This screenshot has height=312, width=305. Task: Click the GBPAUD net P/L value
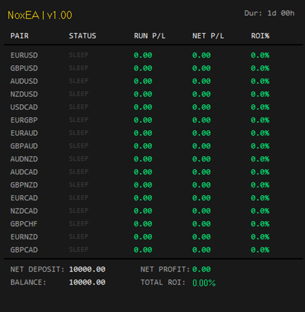click(201, 146)
